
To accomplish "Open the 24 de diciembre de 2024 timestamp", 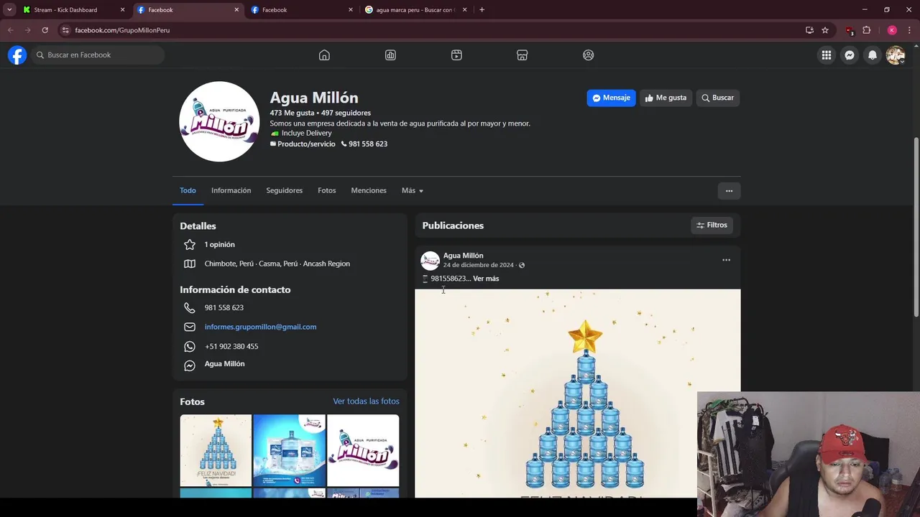I will 478,265.
